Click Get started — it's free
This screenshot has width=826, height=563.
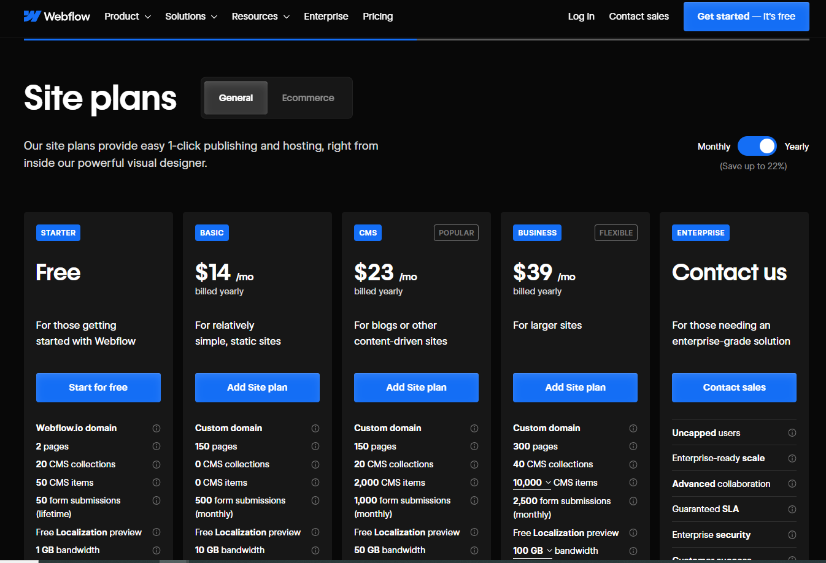(746, 17)
